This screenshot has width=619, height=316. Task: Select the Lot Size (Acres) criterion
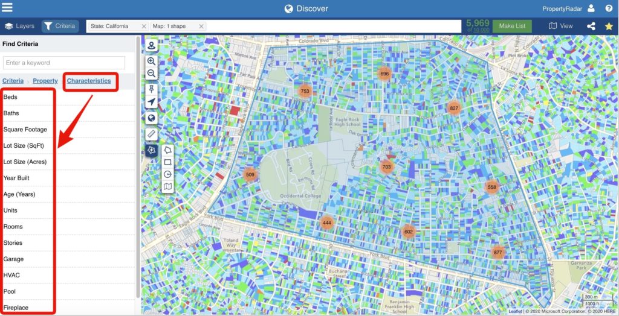(x=68, y=162)
